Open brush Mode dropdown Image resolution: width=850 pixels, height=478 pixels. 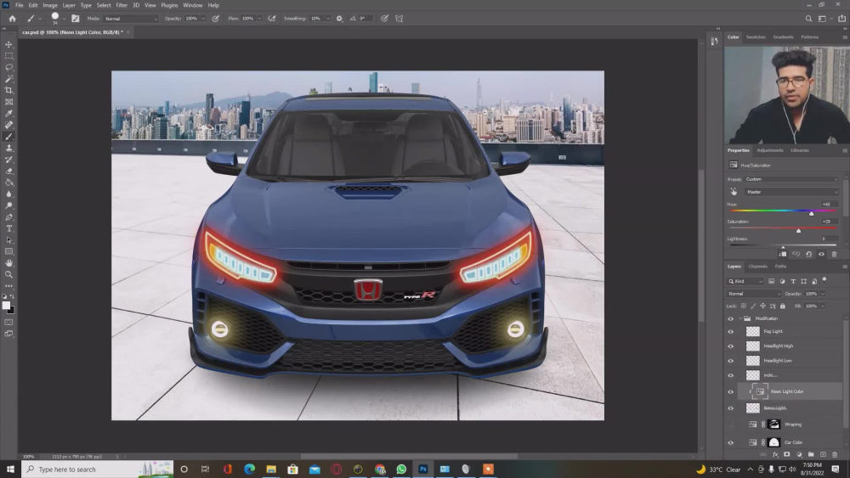[x=131, y=19]
